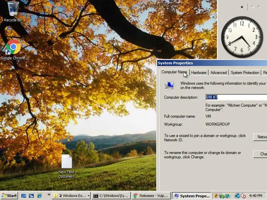The width and height of the screenshot is (267, 200).
Task: Expand the quick launch overflow chevron
Action: coord(49,195)
